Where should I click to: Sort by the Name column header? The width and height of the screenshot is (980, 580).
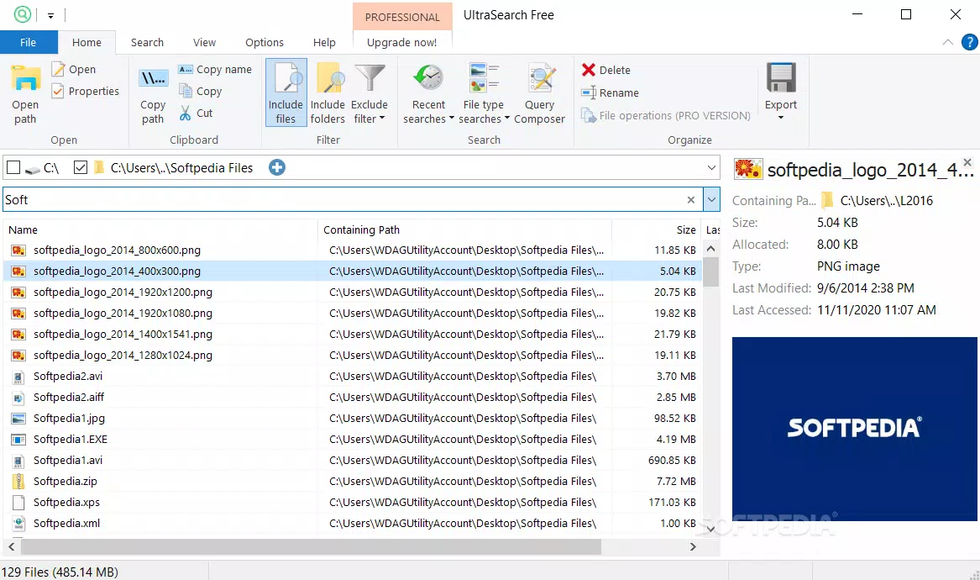(160, 229)
